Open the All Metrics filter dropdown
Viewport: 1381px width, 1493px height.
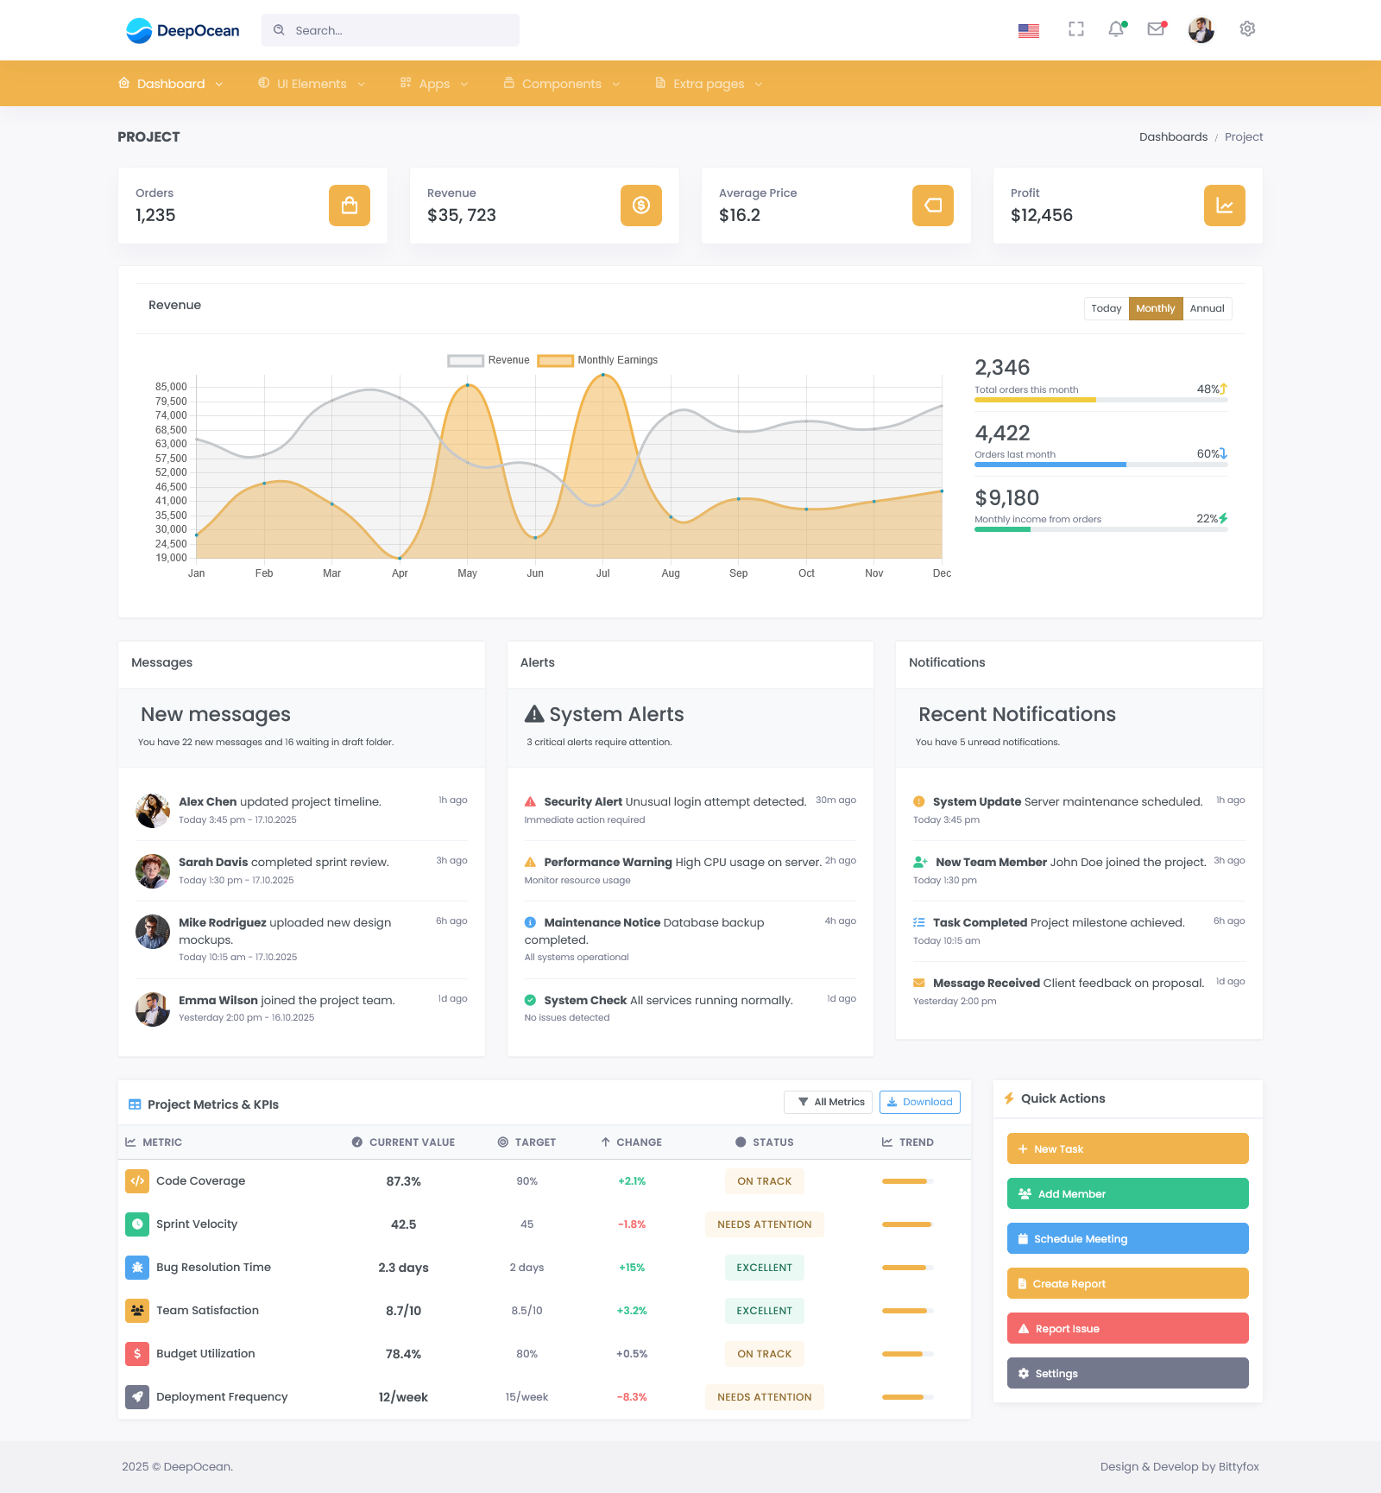click(828, 1102)
